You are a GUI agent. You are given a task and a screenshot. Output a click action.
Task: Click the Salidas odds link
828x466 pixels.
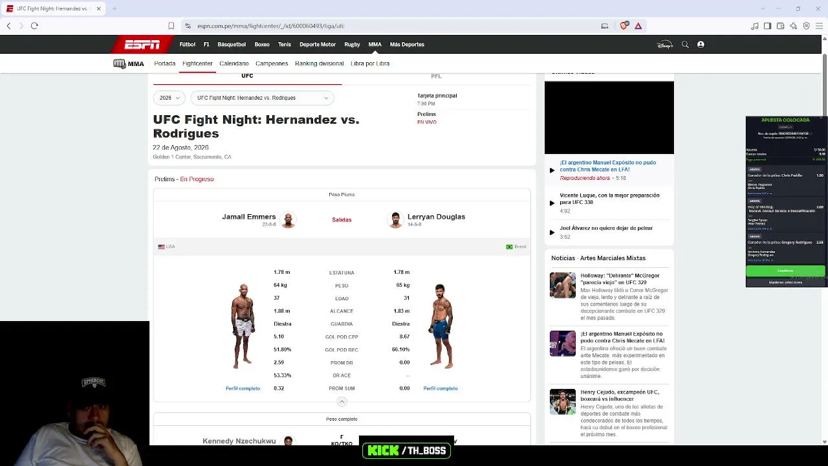(342, 220)
